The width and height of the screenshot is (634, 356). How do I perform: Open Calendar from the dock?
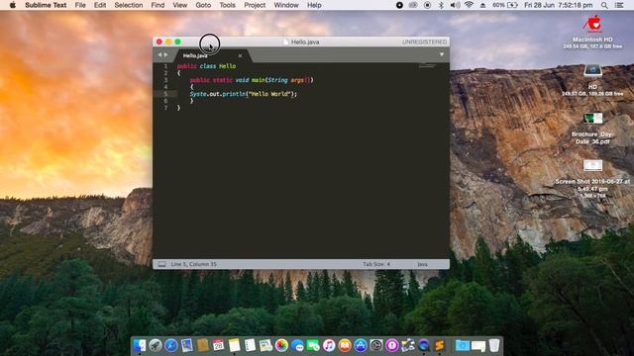click(218, 345)
